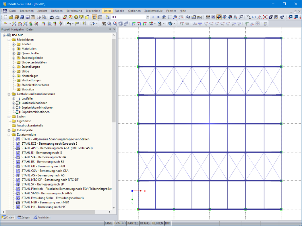
Task: Expand the Knotenlager tree node
Action: [14, 76]
